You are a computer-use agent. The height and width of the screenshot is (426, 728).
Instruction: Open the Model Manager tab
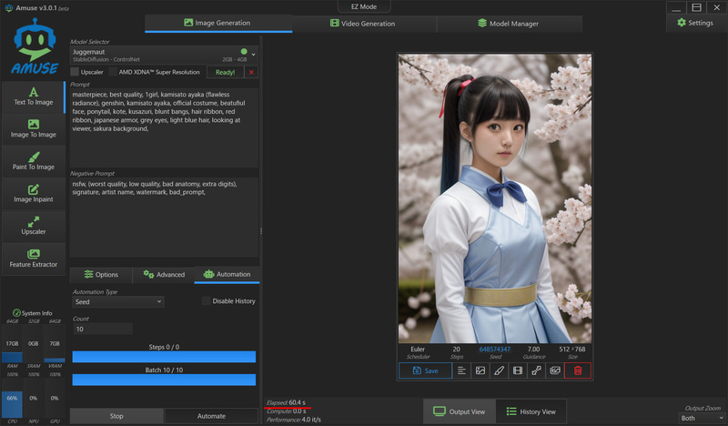[x=509, y=24]
